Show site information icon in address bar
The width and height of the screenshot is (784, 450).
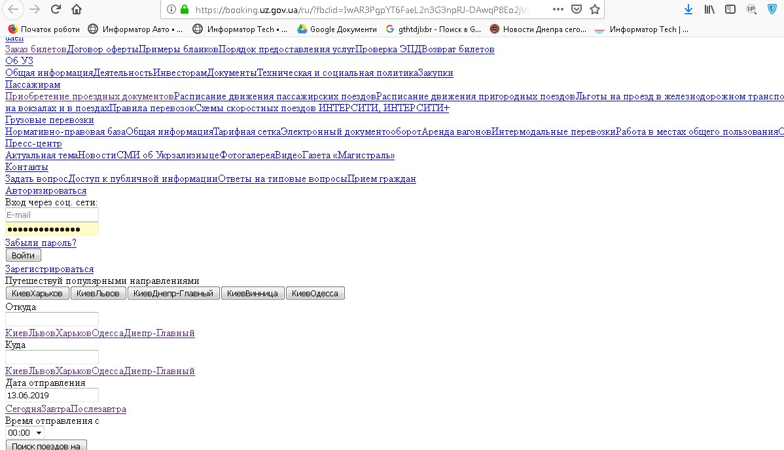click(171, 10)
